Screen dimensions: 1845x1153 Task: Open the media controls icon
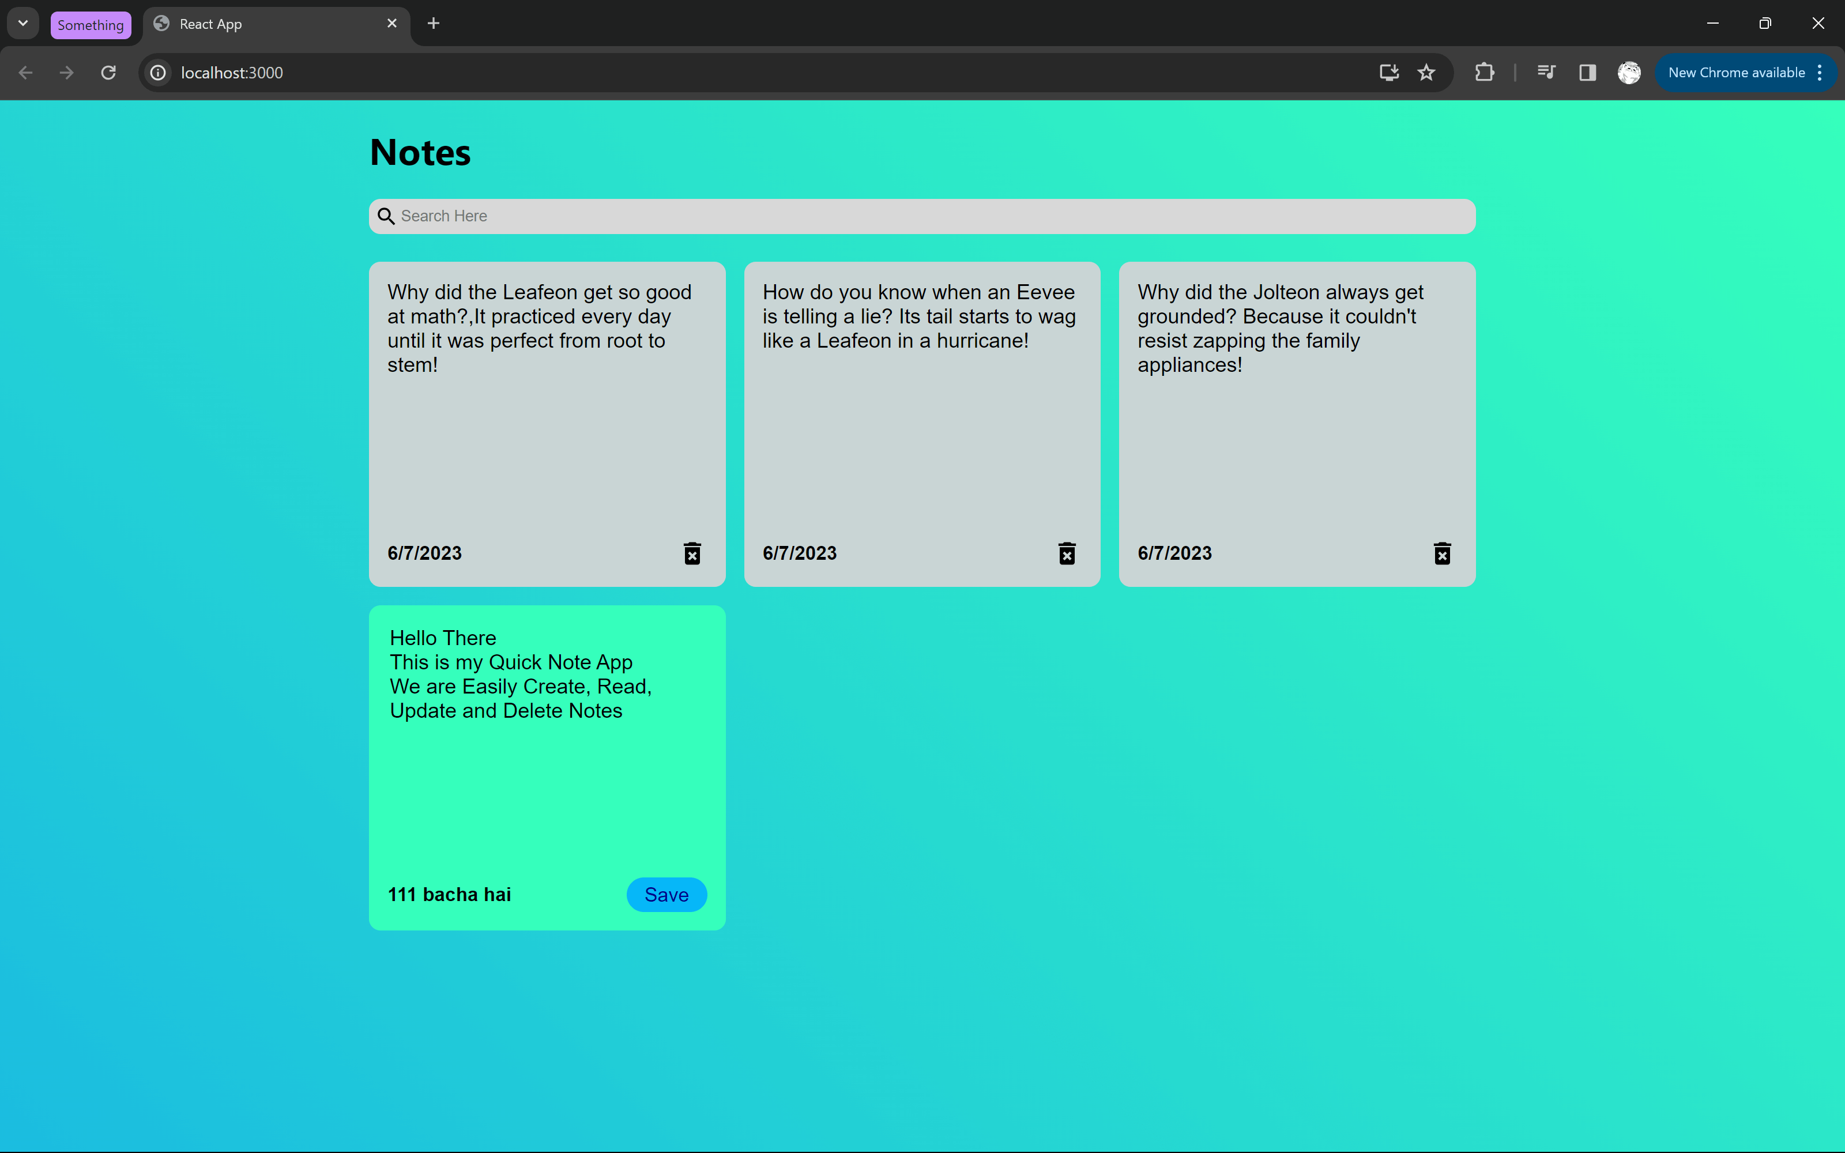click(x=1546, y=73)
